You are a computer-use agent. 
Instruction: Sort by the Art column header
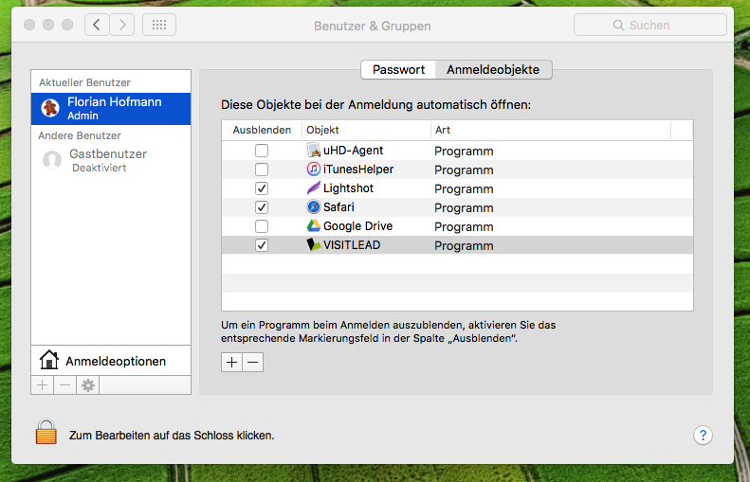click(551, 130)
